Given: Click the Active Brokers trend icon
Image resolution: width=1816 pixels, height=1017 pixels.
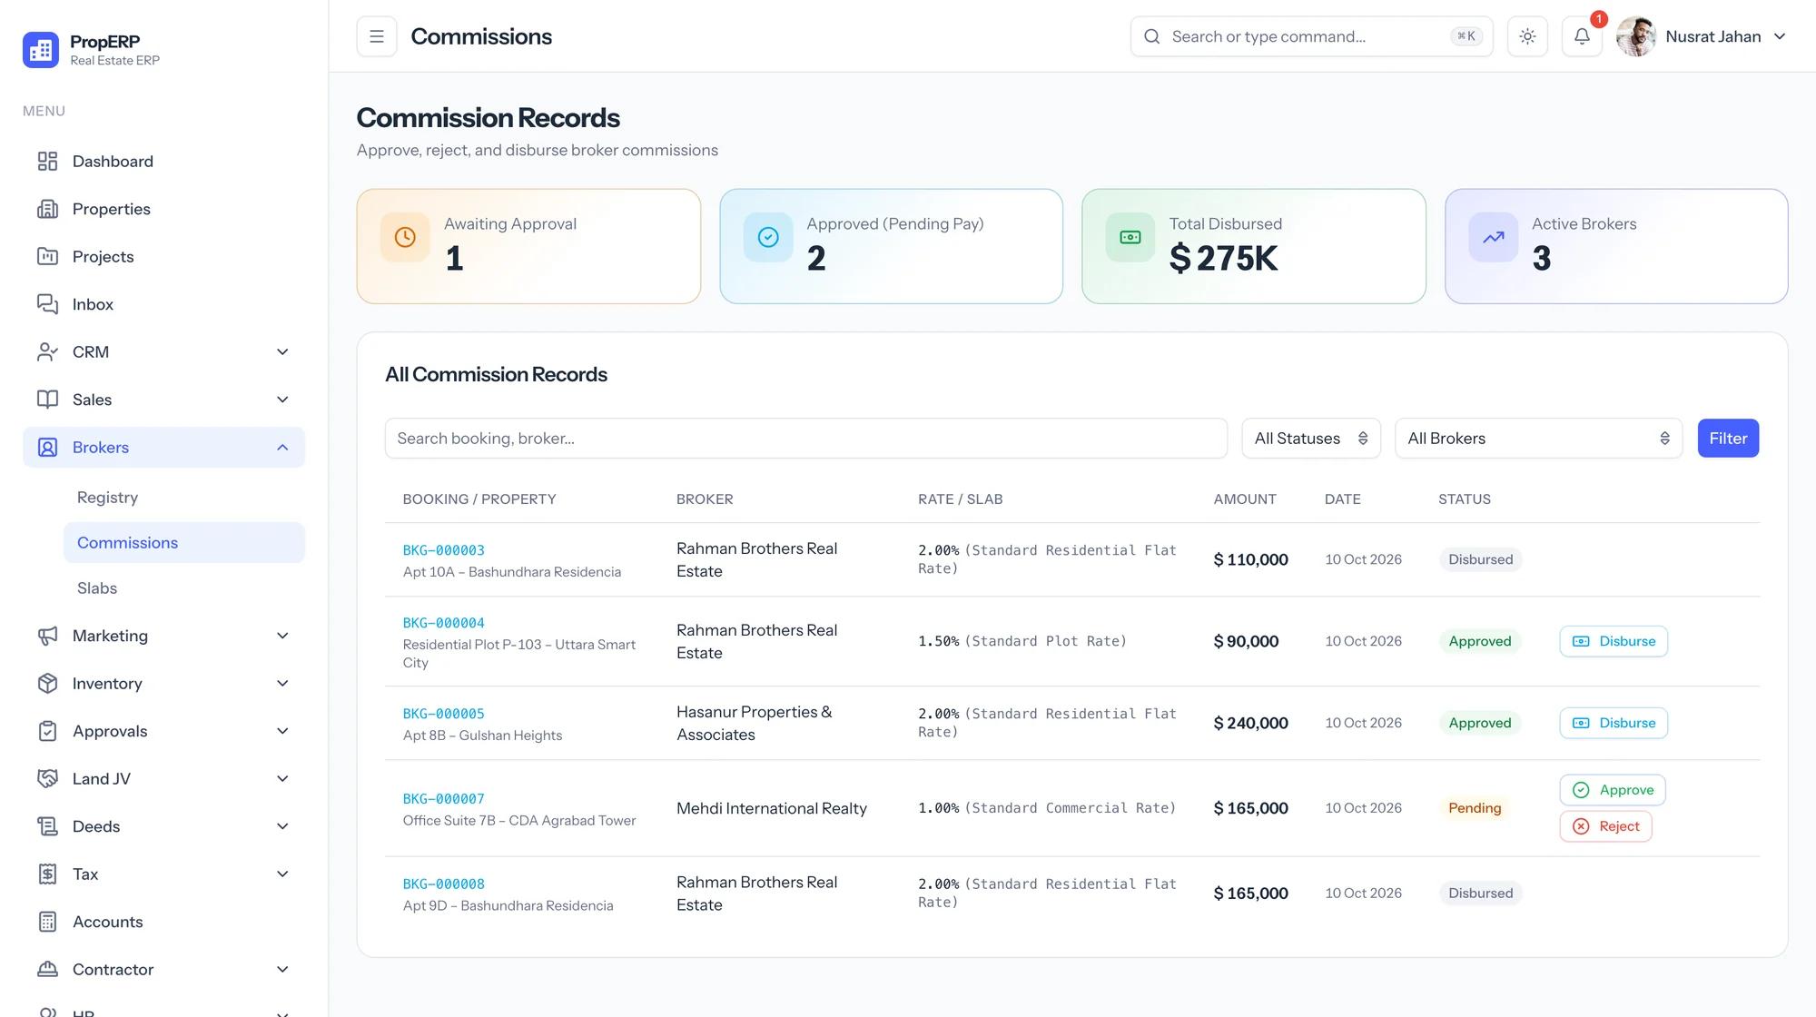Looking at the screenshot, I should 1494,237.
